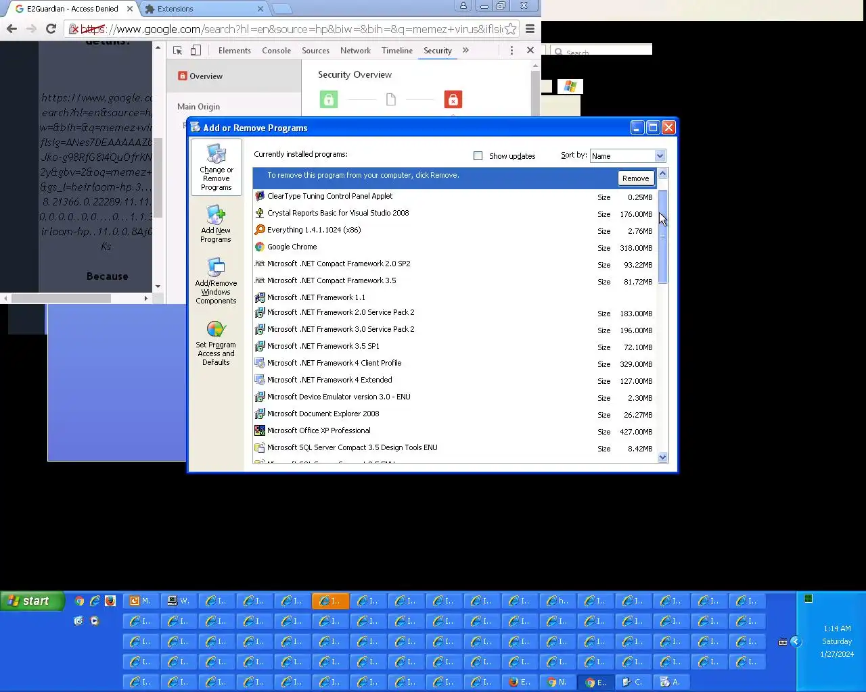This screenshot has width=866, height=692.
Task: Open Add New Programs in the sidebar
Action: click(x=216, y=224)
